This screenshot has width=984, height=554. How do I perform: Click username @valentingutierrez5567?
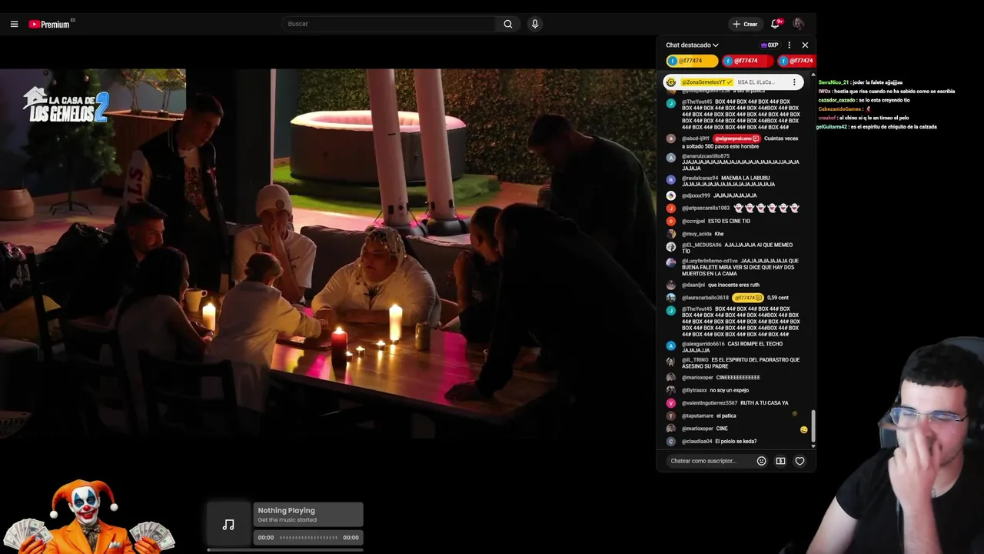710,403
